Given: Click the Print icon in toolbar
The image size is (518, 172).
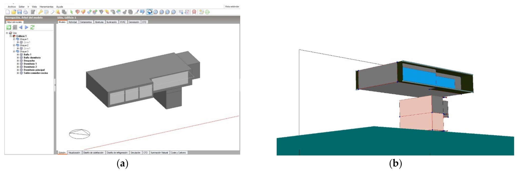Looking at the screenshot, I should tap(26, 12).
